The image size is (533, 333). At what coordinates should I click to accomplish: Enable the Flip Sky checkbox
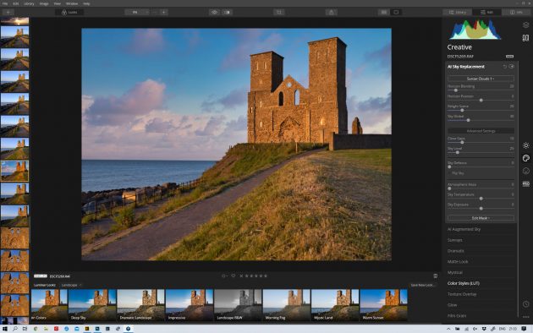pyautogui.click(x=450, y=173)
